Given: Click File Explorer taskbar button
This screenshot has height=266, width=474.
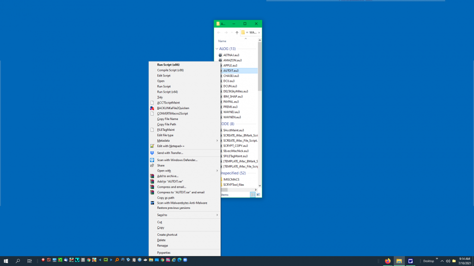Looking at the screenshot, I should [x=399, y=261].
